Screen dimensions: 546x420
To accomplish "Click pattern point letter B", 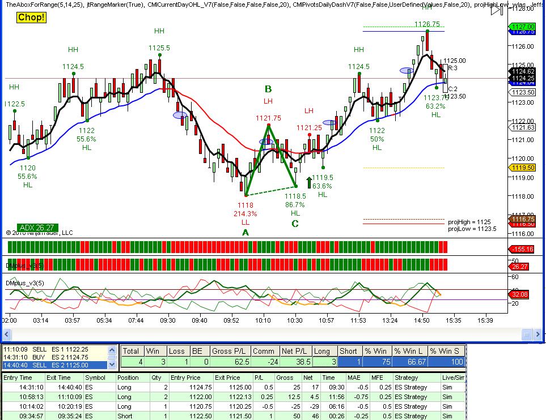I will tap(268, 89).
